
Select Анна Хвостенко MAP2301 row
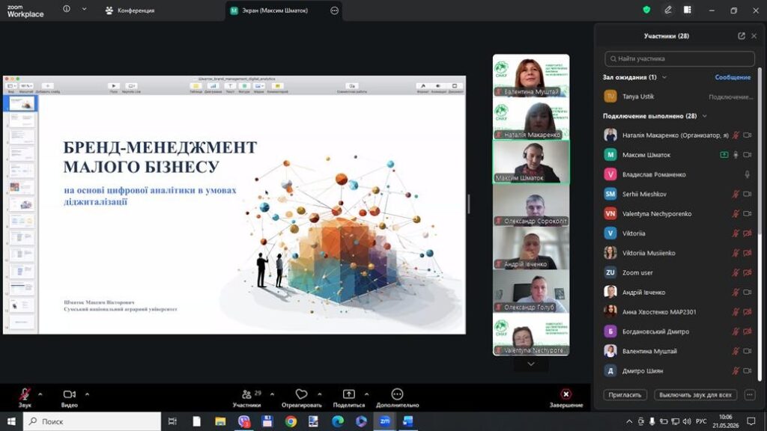[x=678, y=312]
